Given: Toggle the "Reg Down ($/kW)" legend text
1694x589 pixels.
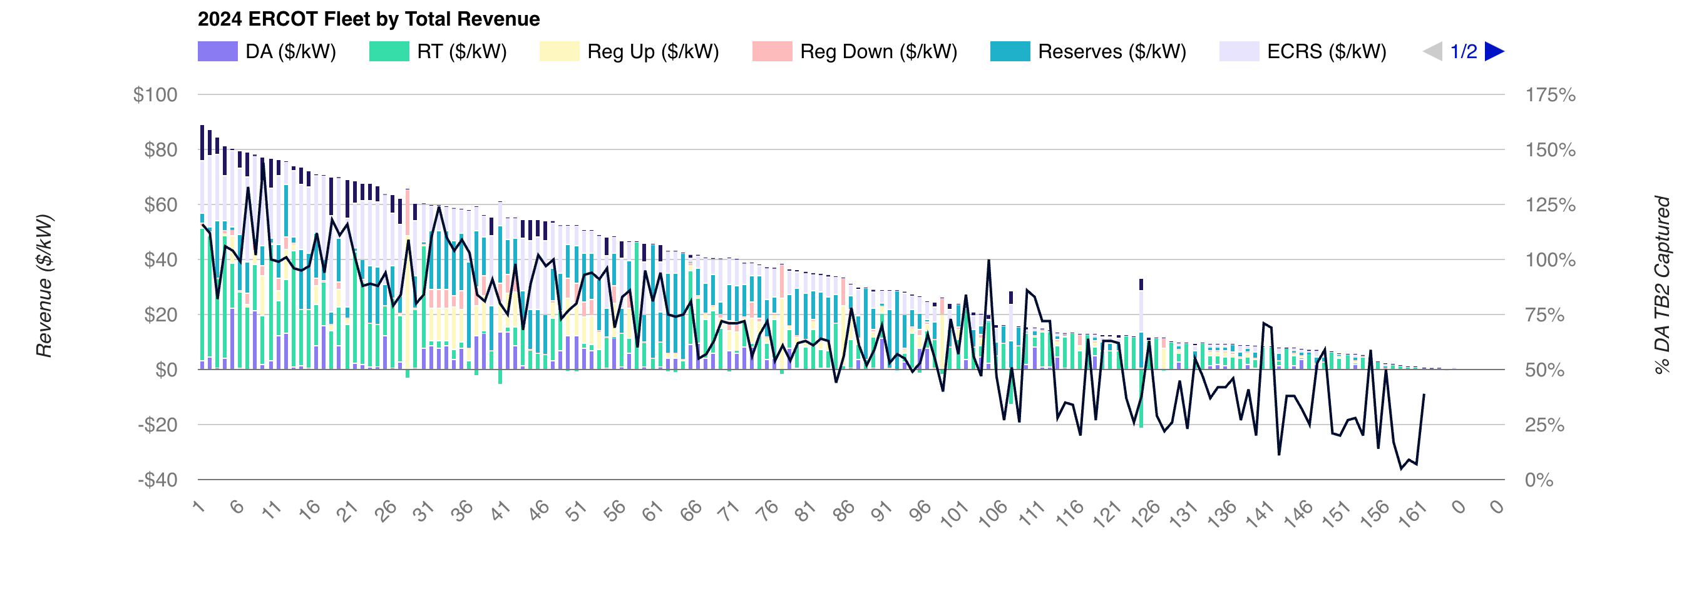Looking at the screenshot, I should (878, 51).
